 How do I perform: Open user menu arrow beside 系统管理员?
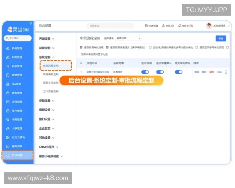click(229, 26)
